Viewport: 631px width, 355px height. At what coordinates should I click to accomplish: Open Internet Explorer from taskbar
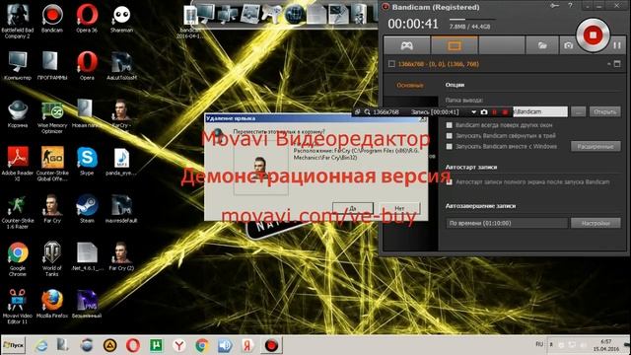pos(40,345)
